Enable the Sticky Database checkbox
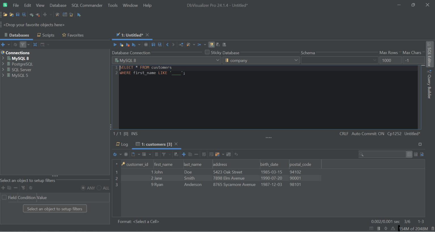The width and height of the screenshot is (435, 232). coord(207,52)
